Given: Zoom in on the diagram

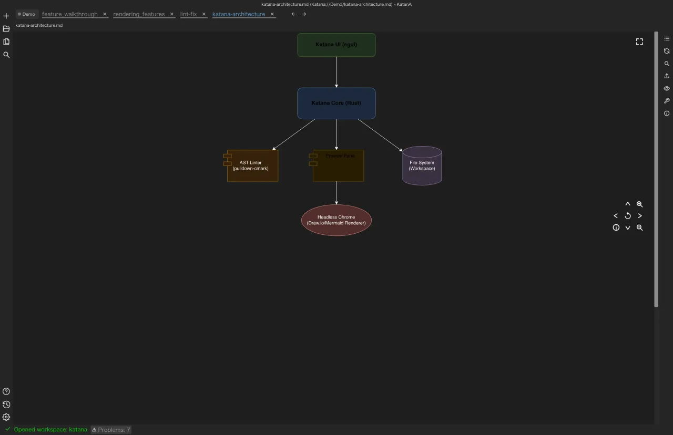Looking at the screenshot, I should (640, 204).
